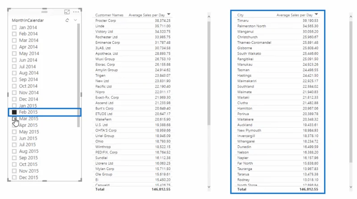Viewport: 357px width, 199px height.
Task: Clear selections with eraser icon
Action: (67, 20)
